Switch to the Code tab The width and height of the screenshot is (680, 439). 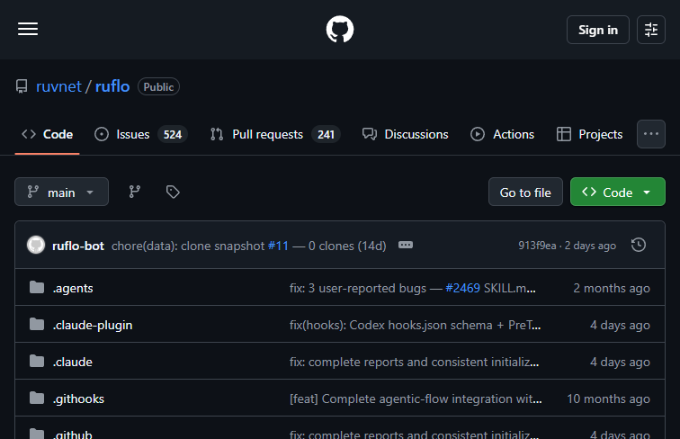tap(48, 134)
